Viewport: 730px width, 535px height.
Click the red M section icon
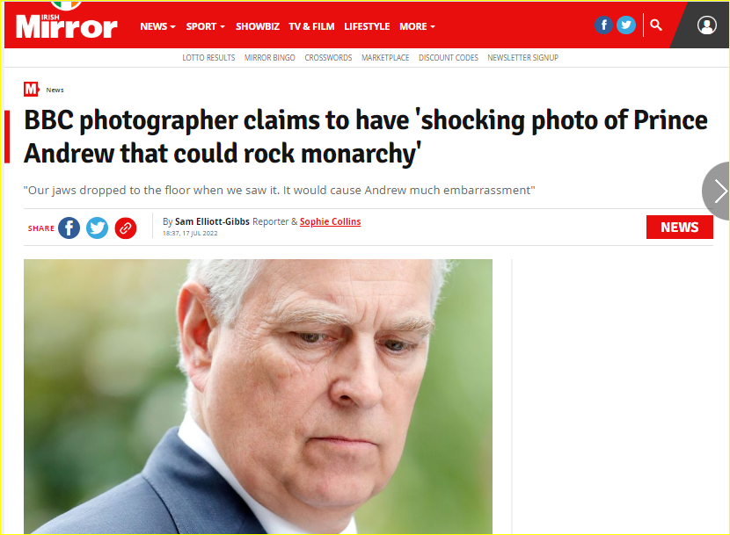pyautogui.click(x=31, y=89)
